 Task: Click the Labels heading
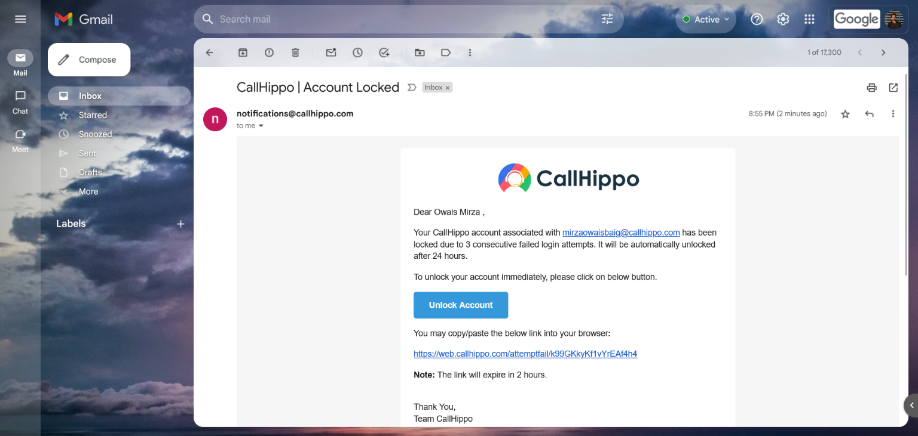(x=71, y=224)
